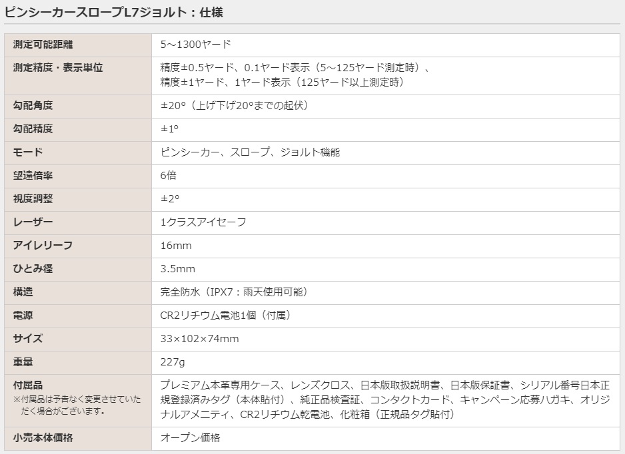Image resolution: width=625 pixels, height=454 pixels.
Task: Click the value ピンシーカー、スロープ、ジョルト機能
Action: click(250, 152)
